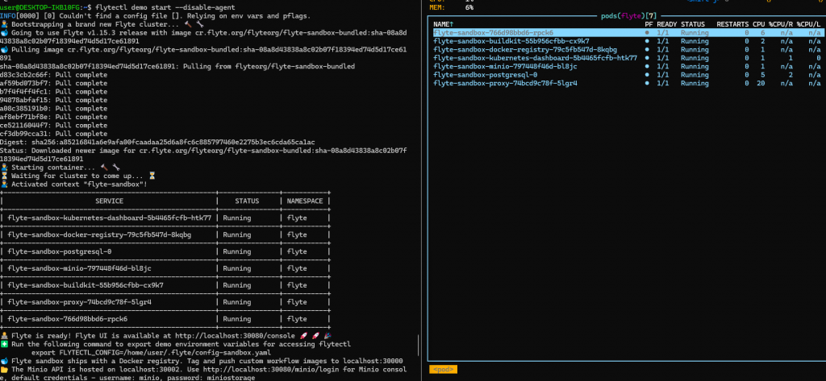Viewport: 826px width, 381px height.
Task: Click the Running status of the minio pod in k9s
Action: [x=695, y=66]
